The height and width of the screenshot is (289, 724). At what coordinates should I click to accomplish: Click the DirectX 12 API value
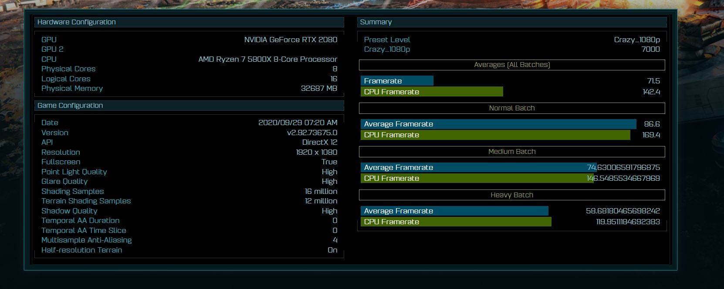click(319, 142)
